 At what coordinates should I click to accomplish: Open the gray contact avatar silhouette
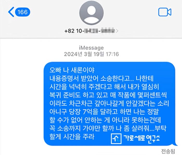[92, 13]
